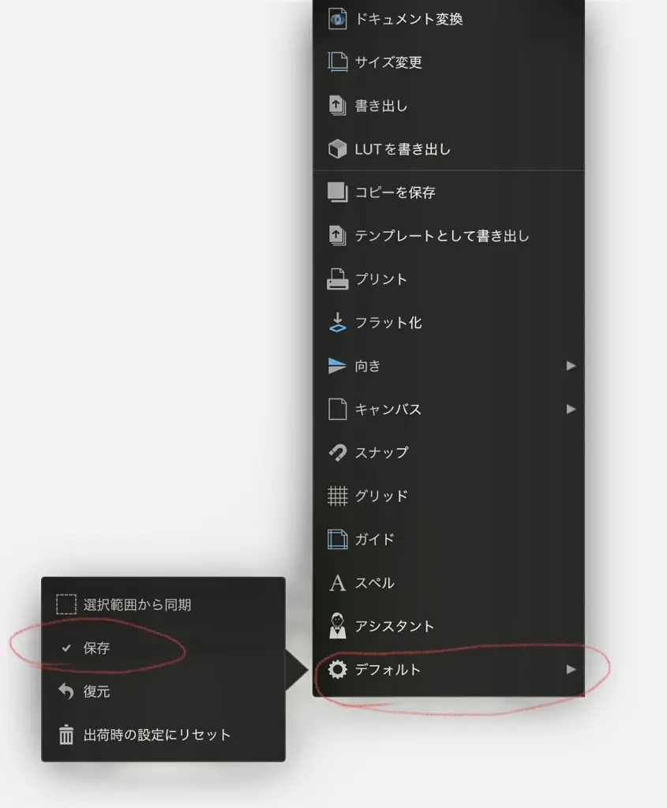Click the スペル letter A icon
The height and width of the screenshot is (808, 667).
pos(338,583)
